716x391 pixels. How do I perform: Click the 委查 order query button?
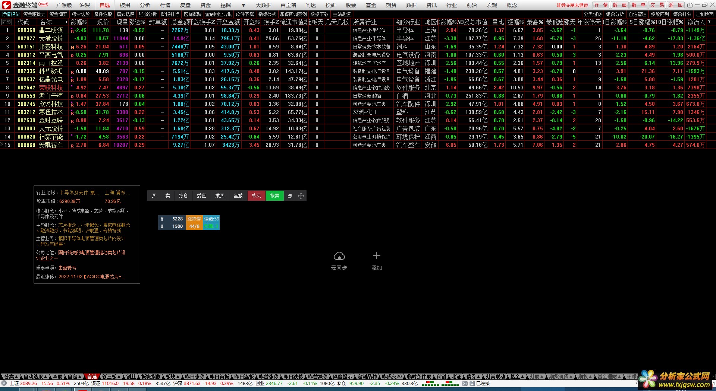pyautogui.click(x=201, y=196)
